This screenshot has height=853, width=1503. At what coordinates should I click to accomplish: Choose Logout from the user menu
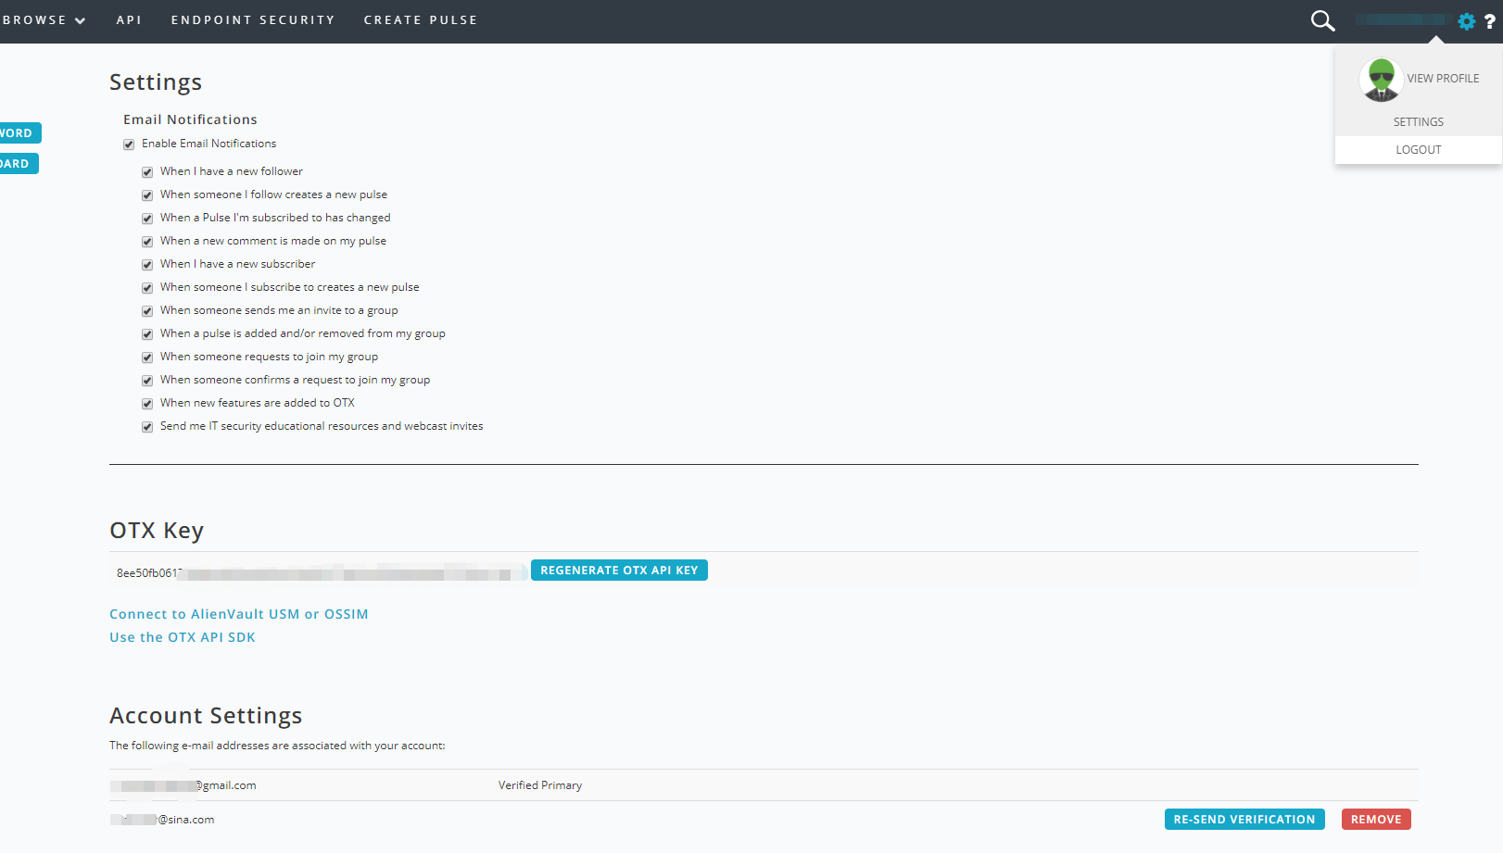1419,150
